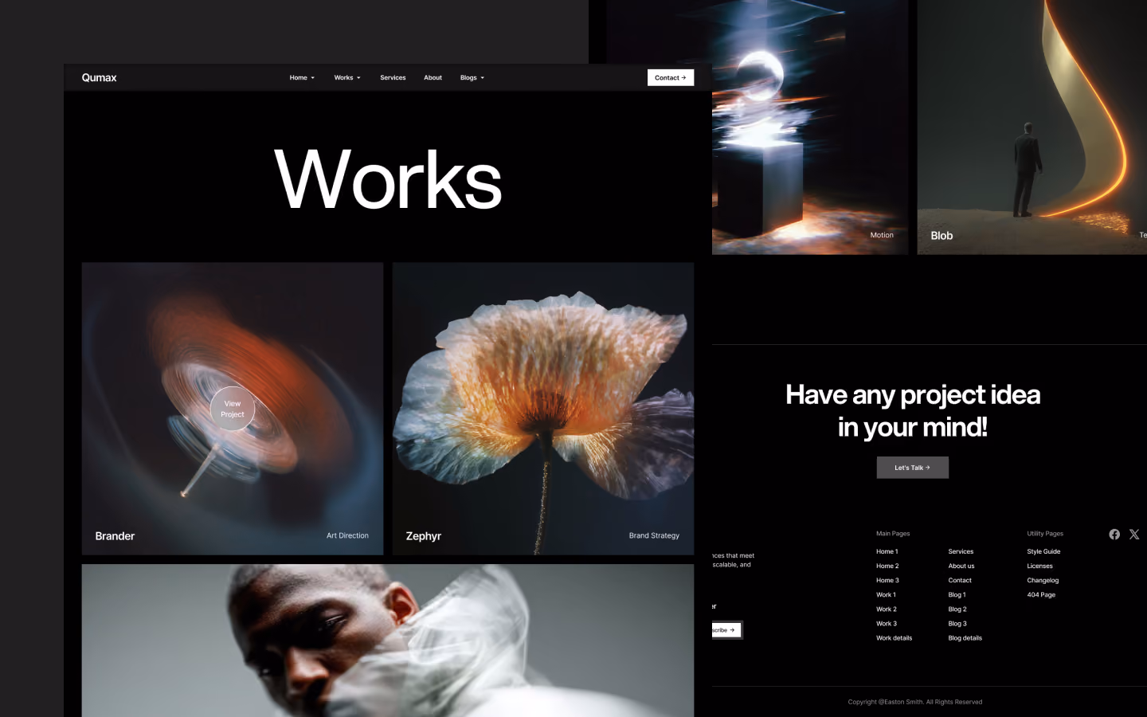This screenshot has width=1147, height=717.
Task: Open Changelog utility link
Action: coord(1043,580)
